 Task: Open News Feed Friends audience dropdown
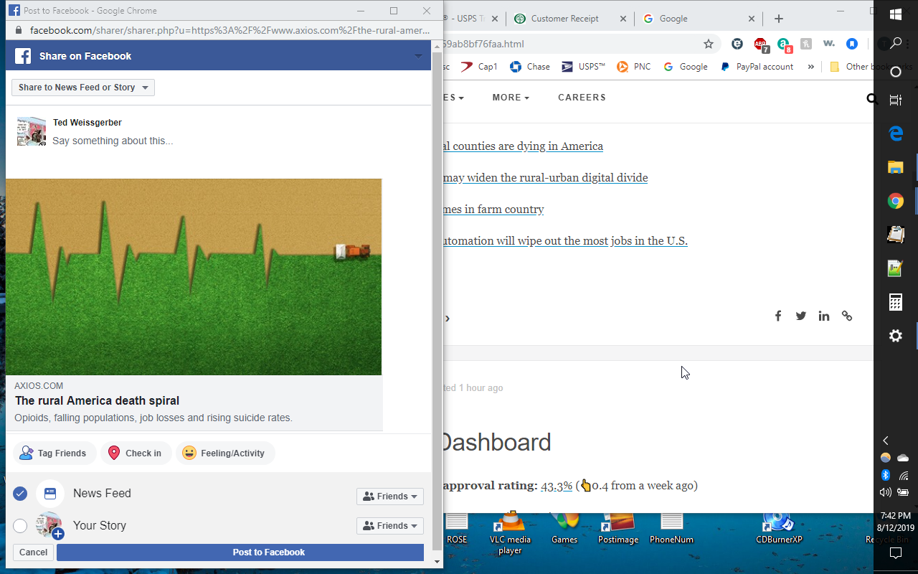pyautogui.click(x=390, y=497)
